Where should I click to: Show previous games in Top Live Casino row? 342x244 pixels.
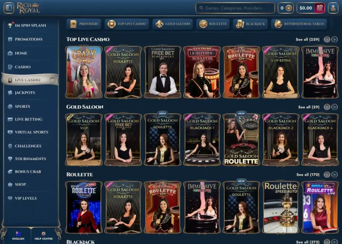click(327, 40)
